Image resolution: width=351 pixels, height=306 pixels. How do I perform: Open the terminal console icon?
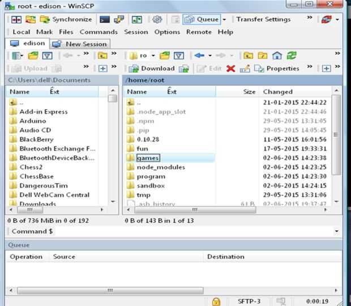coord(105,19)
